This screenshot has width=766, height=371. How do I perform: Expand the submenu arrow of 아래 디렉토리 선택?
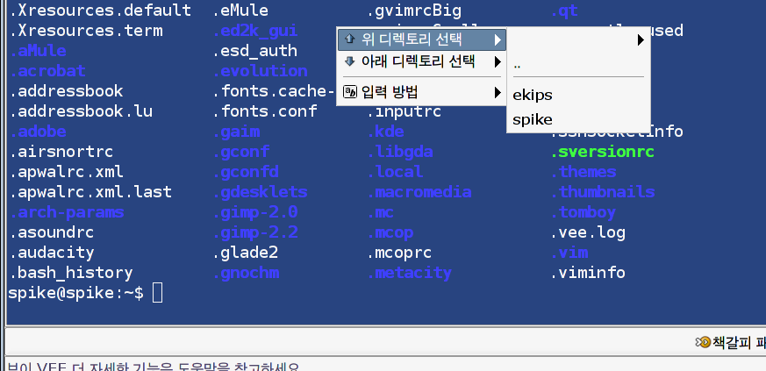pos(498,62)
